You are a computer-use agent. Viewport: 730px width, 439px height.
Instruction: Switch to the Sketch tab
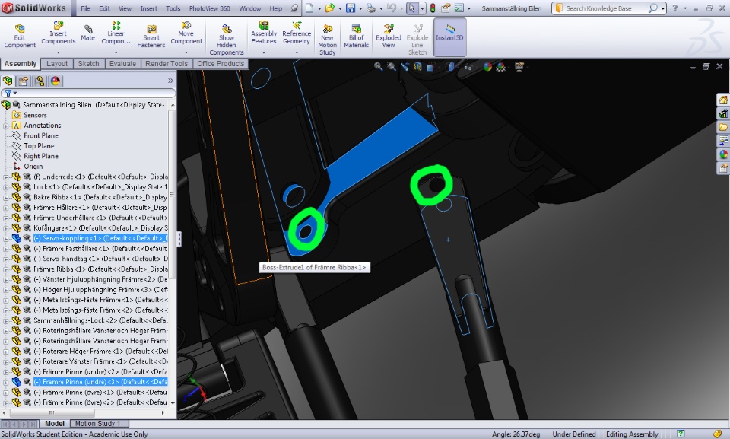click(x=88, y=64)
